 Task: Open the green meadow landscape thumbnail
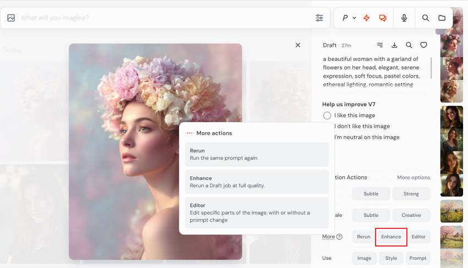click(x=451, y=211)
